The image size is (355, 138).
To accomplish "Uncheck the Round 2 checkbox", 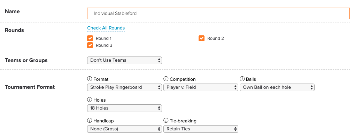I will (201, 38).
